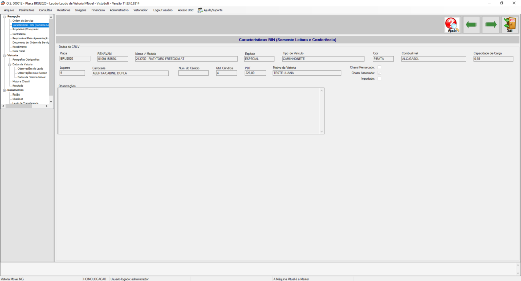Go back with the green left arrow
521x281 pixels.
coord(471,24)
